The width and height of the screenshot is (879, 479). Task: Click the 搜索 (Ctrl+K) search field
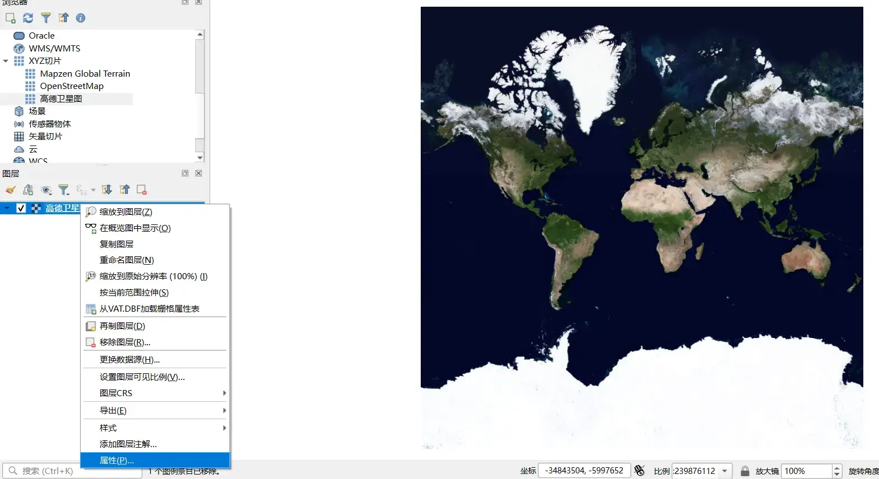click(72, 471)
